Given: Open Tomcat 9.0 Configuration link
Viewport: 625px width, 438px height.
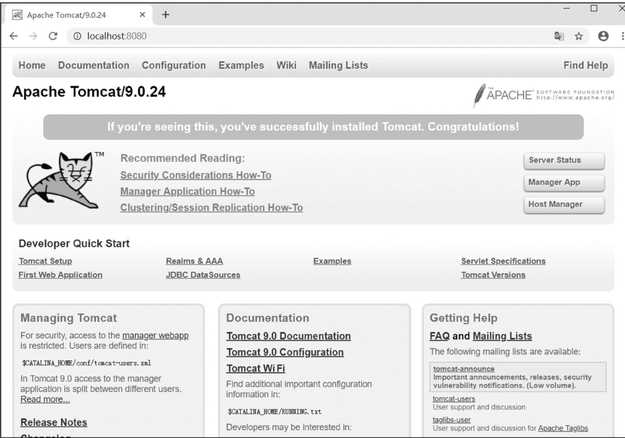Looking at the screenshot, I should coord(285,352).
